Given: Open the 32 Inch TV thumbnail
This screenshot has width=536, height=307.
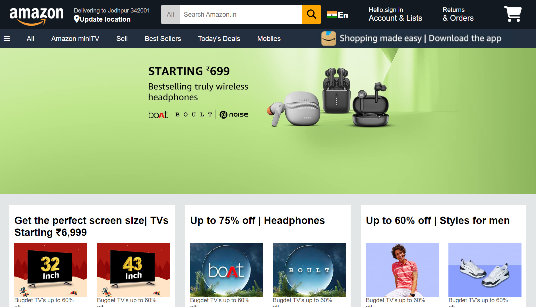Looking at the screenshot, I should coord(51,270).
